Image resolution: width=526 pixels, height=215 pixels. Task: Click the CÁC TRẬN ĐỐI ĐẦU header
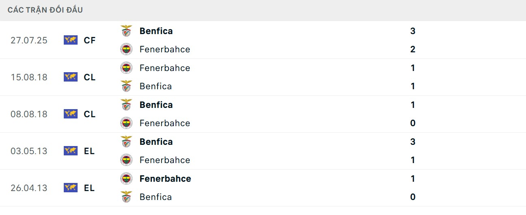(x=45, y=10)
